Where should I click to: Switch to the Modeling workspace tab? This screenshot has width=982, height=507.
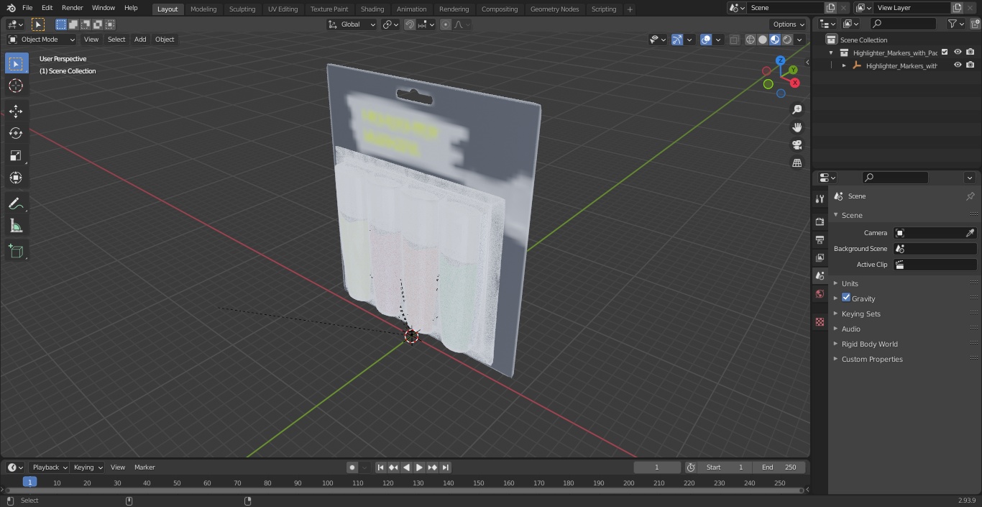[x=203, y=9]
